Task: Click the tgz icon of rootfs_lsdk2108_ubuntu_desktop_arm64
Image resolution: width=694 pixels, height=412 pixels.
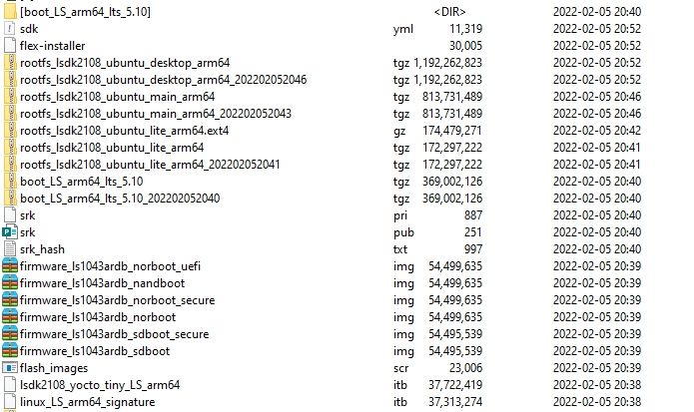Action: (10, 63)
